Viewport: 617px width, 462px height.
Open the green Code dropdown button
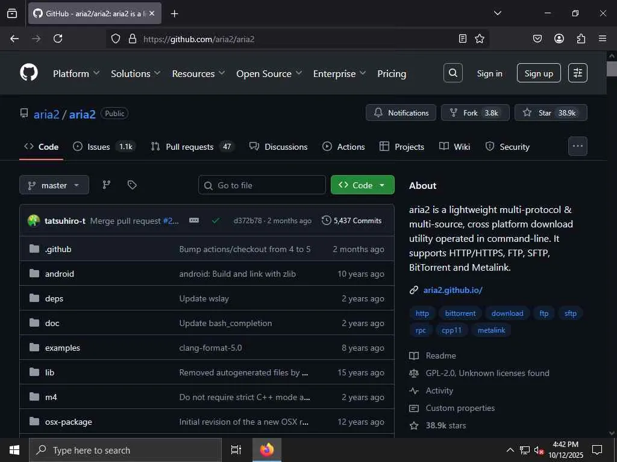coord(362,185)
